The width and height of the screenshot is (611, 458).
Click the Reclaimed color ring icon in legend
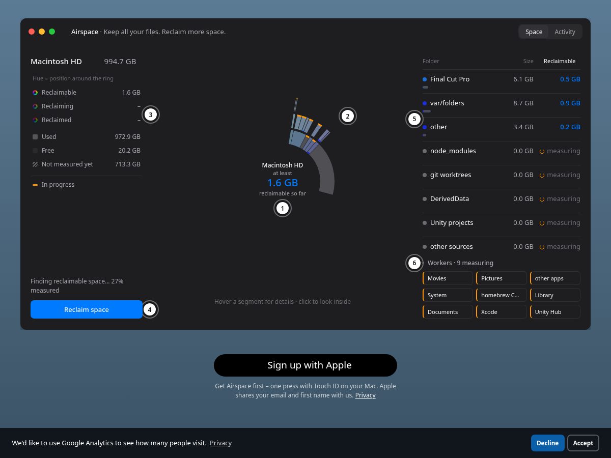pos(35,120)
